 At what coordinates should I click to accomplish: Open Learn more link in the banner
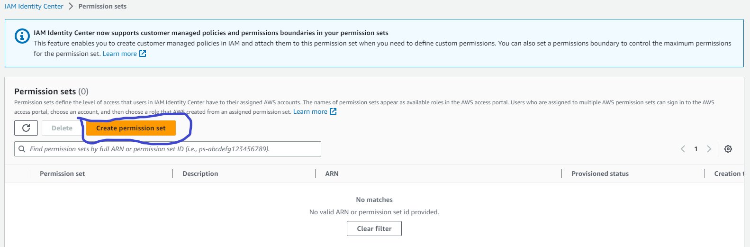(x=119, y=54)
